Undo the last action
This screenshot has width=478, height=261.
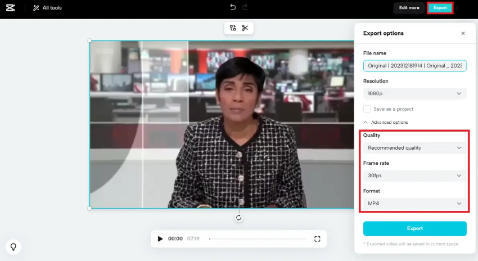pos(233,7)
